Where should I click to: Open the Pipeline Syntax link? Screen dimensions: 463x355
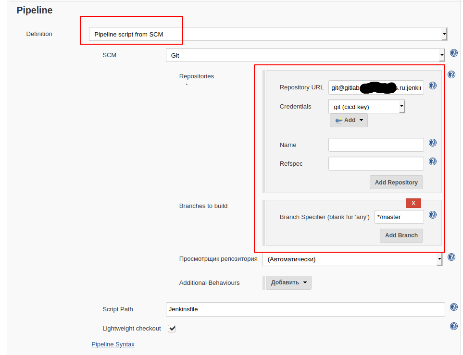pos(113,344)
